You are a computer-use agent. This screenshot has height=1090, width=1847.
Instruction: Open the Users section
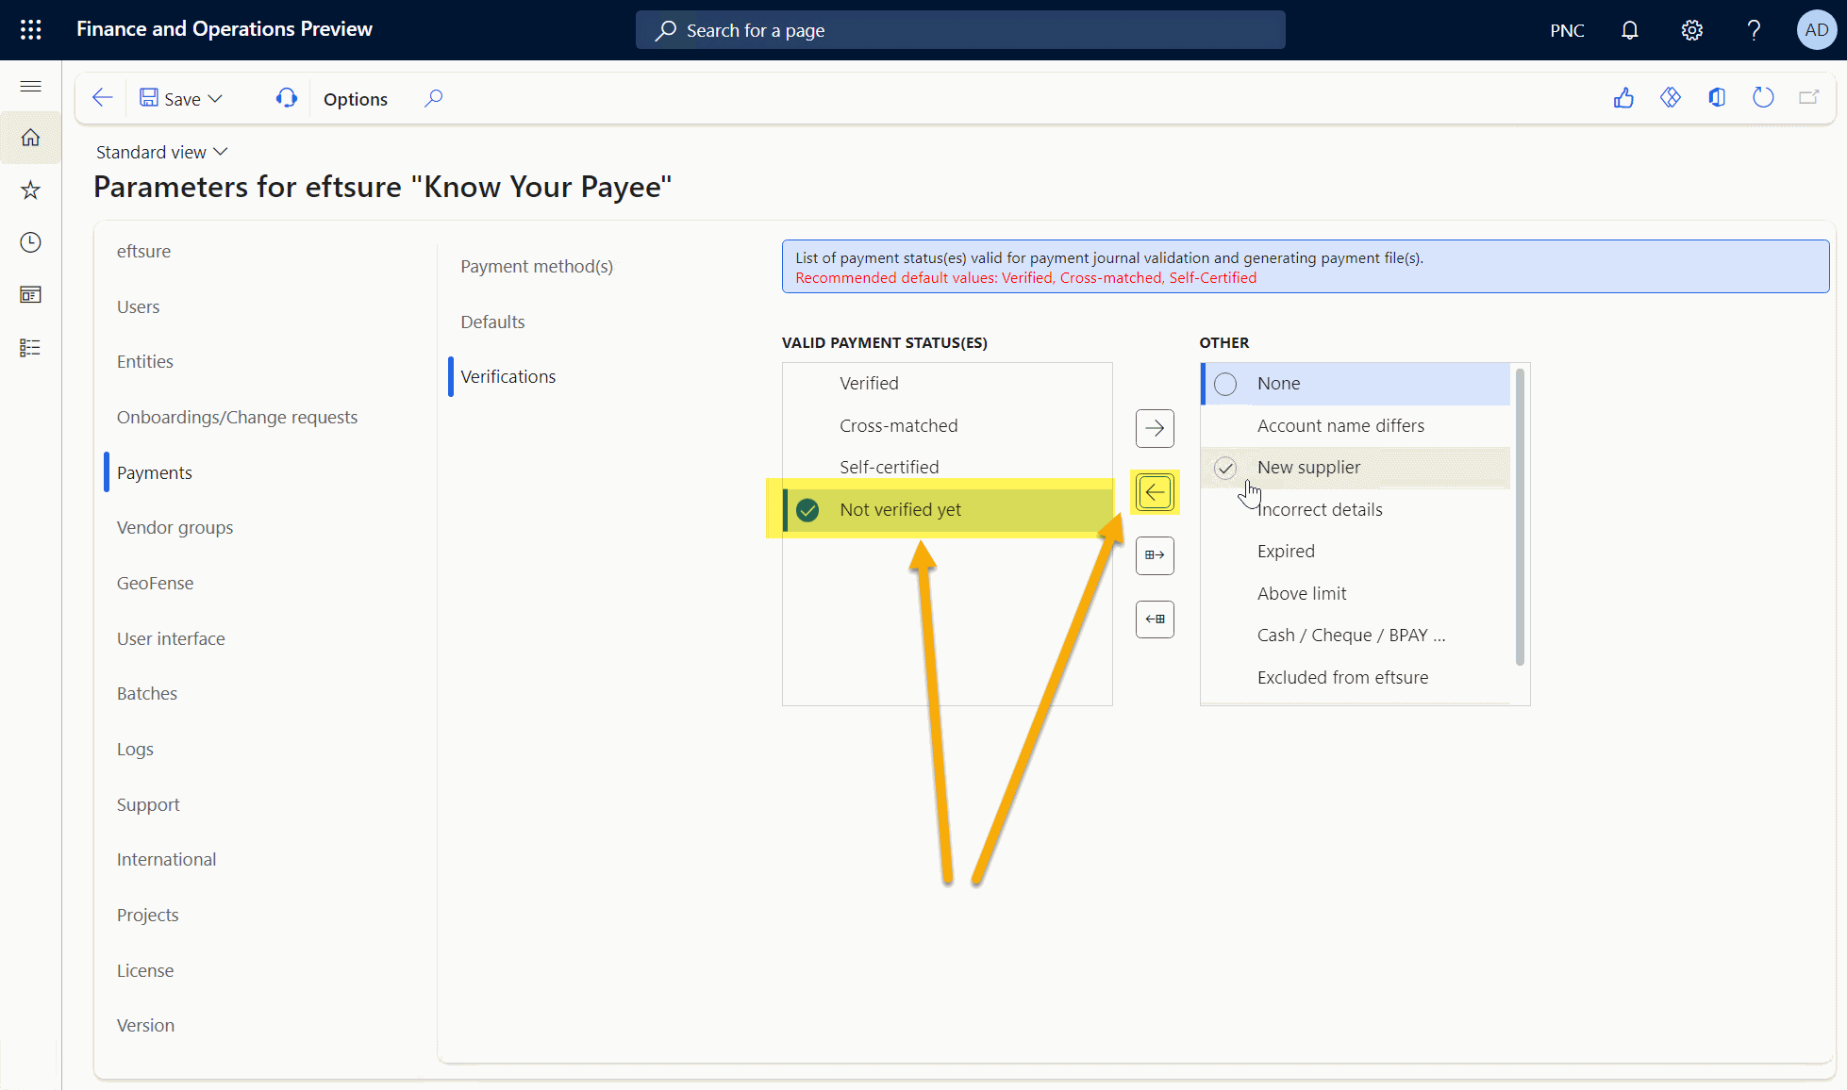click(138, 307)
